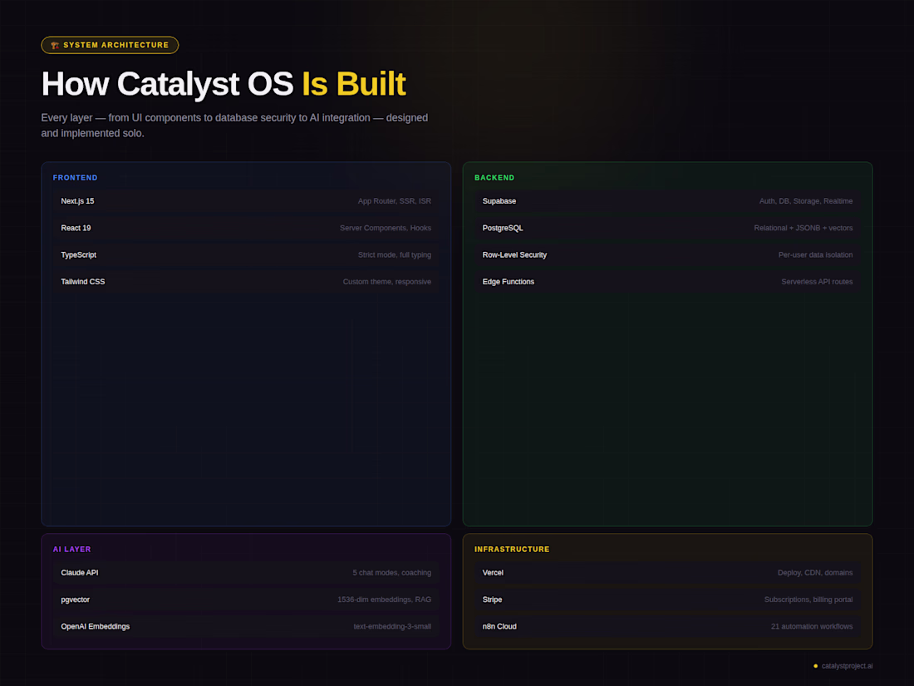Click 'Server Components, Hooks' description
The image size is (914, 686).
click(x=386, y=228)
